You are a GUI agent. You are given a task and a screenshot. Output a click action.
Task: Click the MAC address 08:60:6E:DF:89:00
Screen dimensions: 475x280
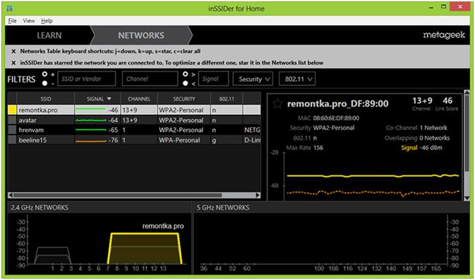[x=336, y=118]
